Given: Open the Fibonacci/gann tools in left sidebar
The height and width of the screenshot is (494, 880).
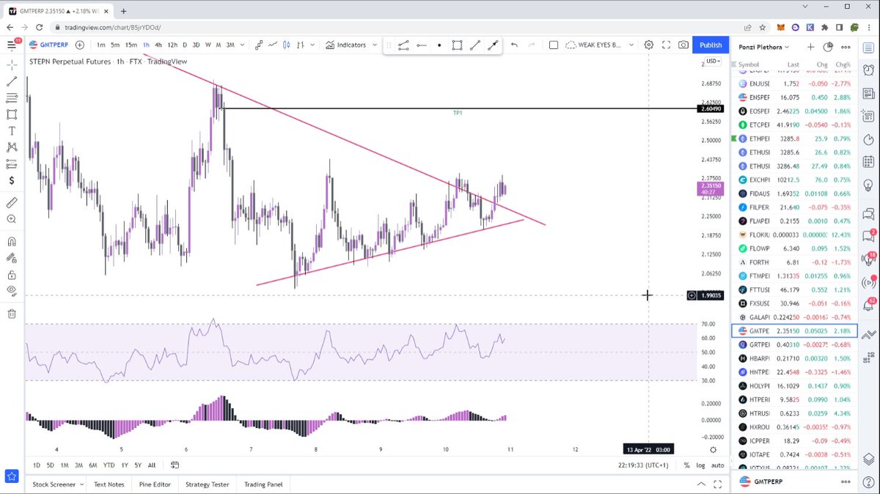Looking at the screenshot, I should click(x=12, y=98).
